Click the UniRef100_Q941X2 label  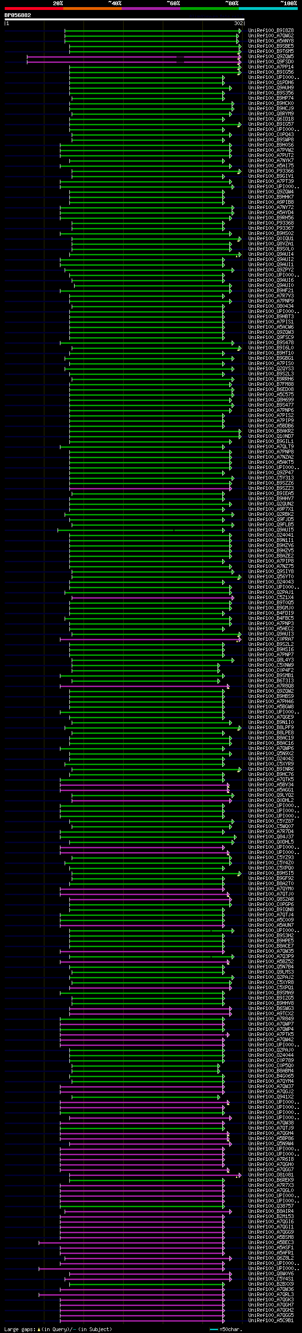(x=271, y=1097)
